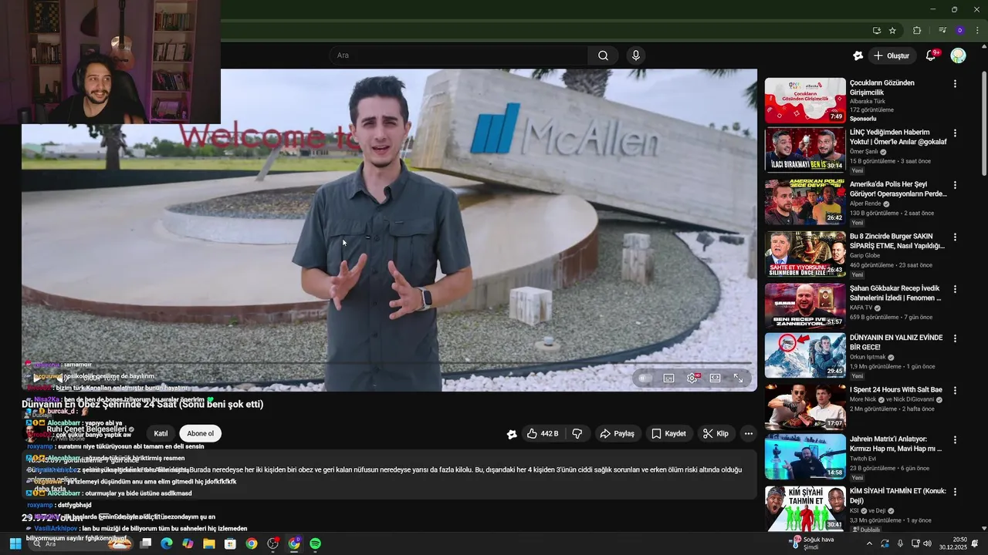Click the sparkle Ask icon beside the like button
988x555 pixels.
pos(512,434)
